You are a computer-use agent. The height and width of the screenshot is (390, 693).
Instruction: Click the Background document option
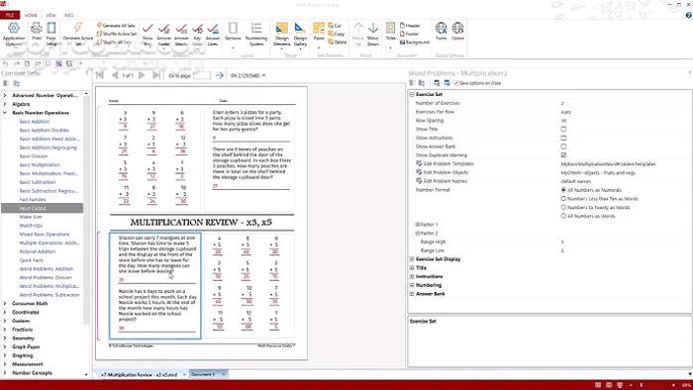(x=415, y=42)
